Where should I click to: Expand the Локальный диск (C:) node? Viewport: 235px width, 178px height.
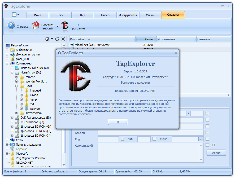coord(12,68)
